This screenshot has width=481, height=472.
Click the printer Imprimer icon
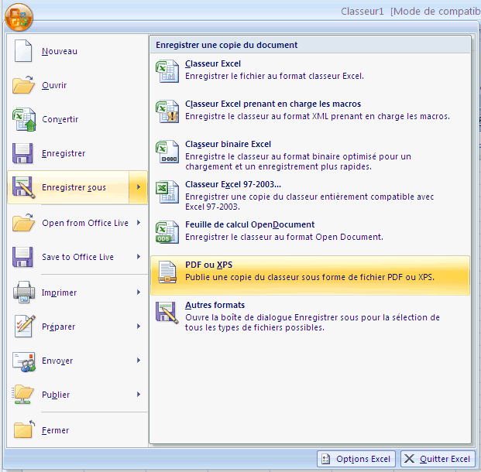24,292
